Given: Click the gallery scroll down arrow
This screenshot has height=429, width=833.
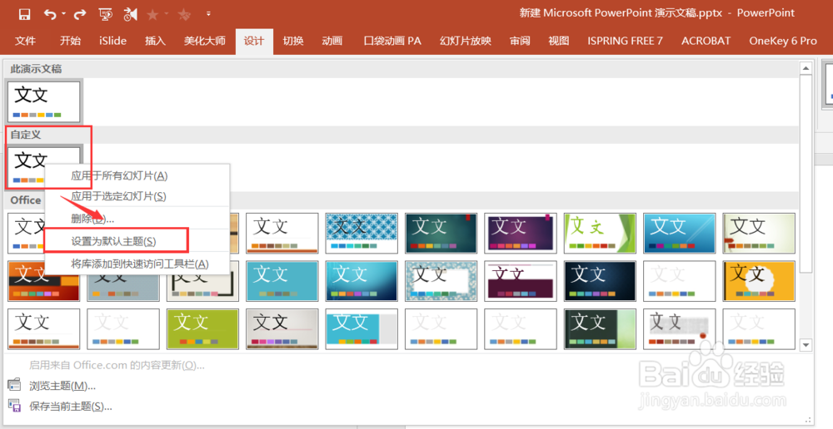Looking at the screenshot, I should coord(806,345).
